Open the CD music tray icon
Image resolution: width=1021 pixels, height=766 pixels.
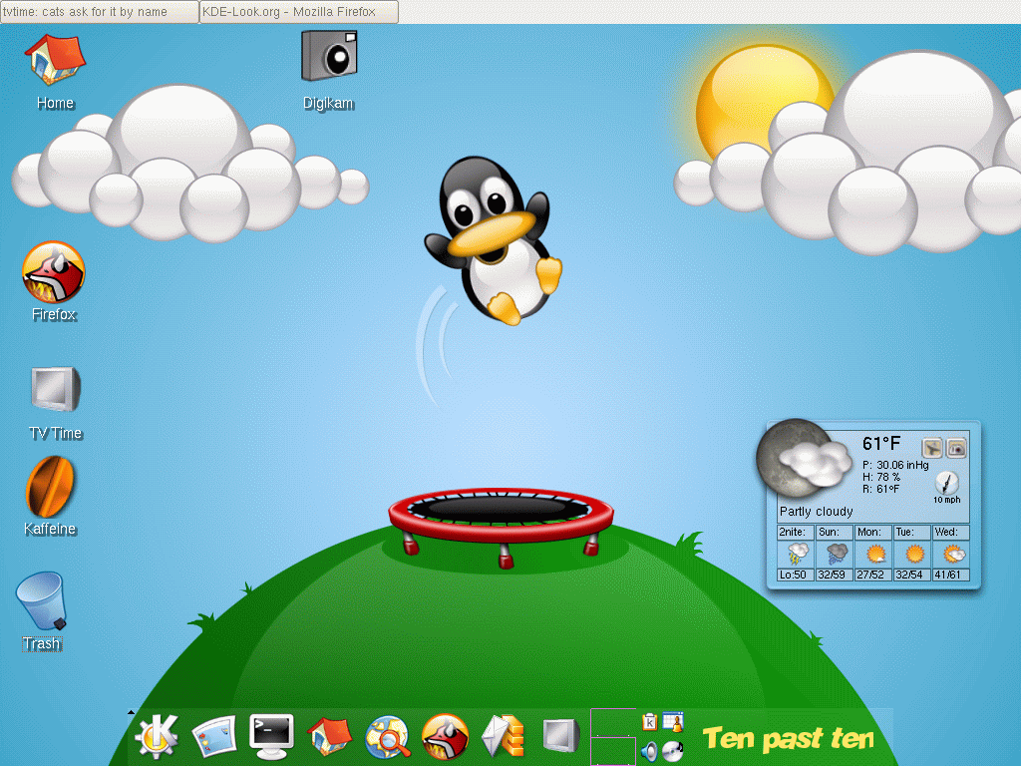673,751
